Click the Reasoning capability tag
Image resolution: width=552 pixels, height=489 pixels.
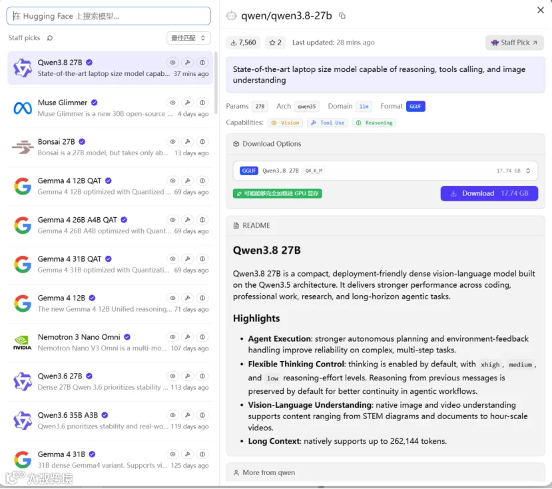(374, 123)
